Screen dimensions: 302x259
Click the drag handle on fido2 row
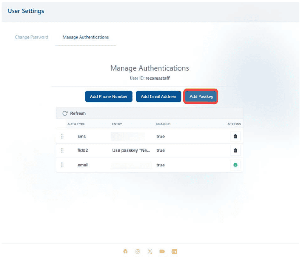(x=62, y=150)
